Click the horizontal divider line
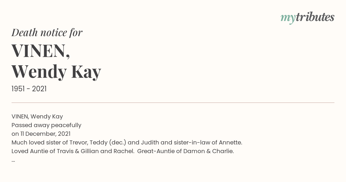 pyautogui.click(x=173, y=103)
